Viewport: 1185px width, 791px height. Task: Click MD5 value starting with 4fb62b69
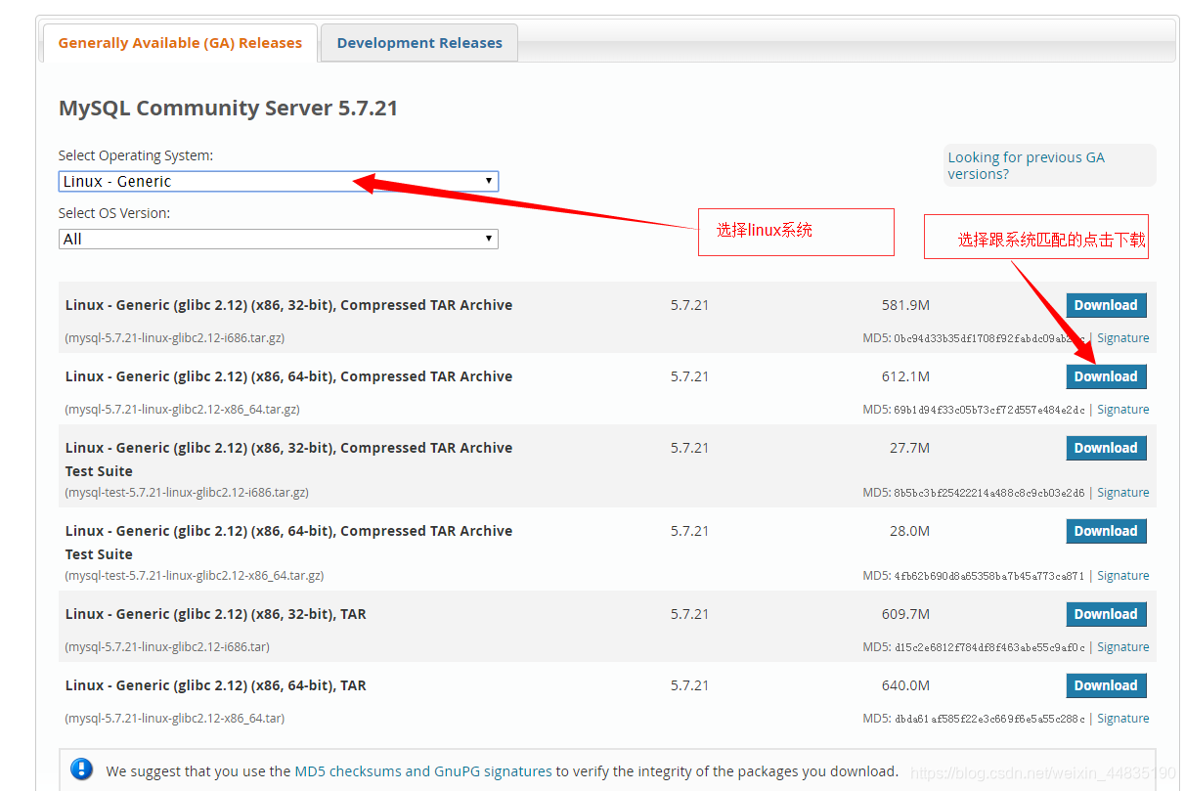(x=989, y=577)
